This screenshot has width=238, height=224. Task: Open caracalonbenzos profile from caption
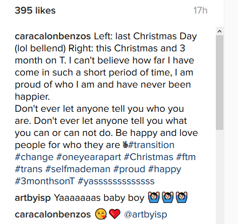(x=53, y=36)
